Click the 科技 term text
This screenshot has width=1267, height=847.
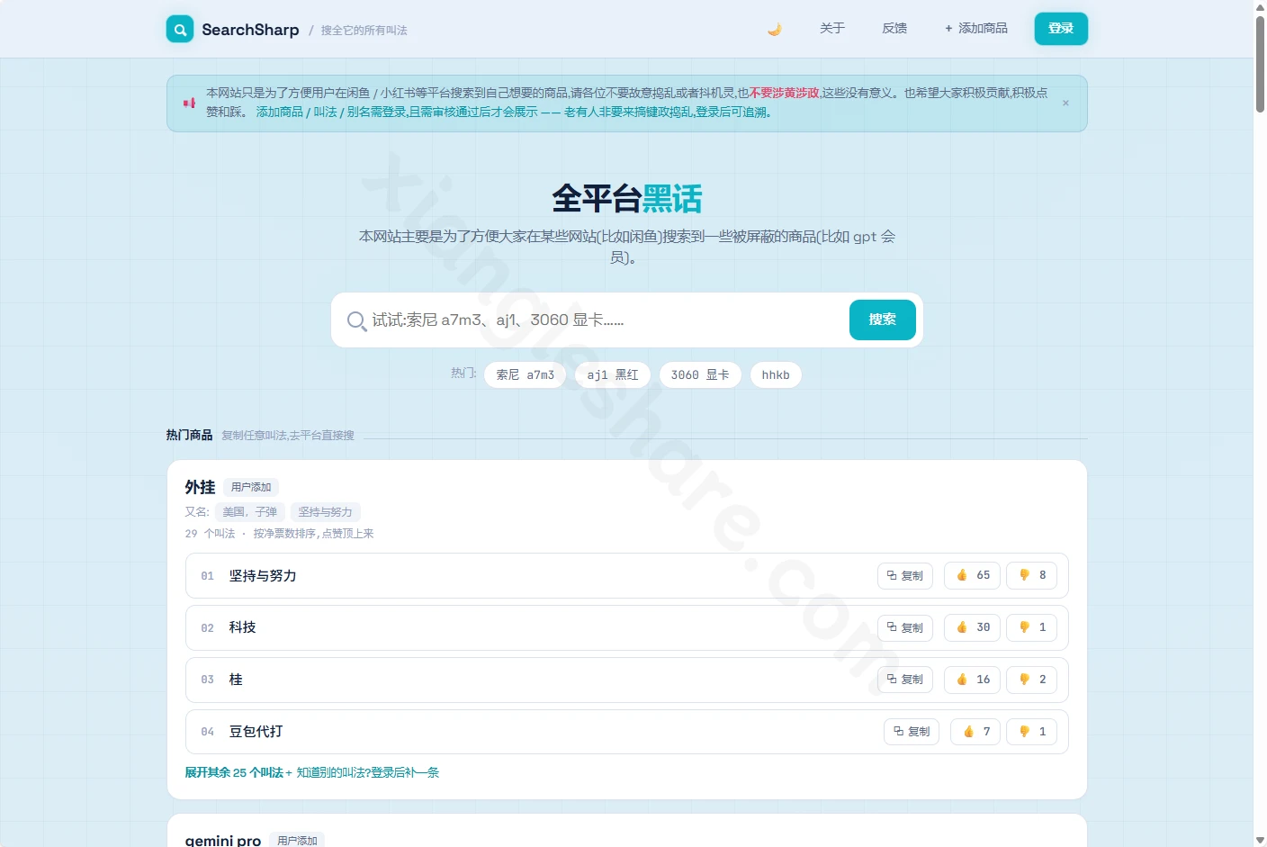(243, 627)
